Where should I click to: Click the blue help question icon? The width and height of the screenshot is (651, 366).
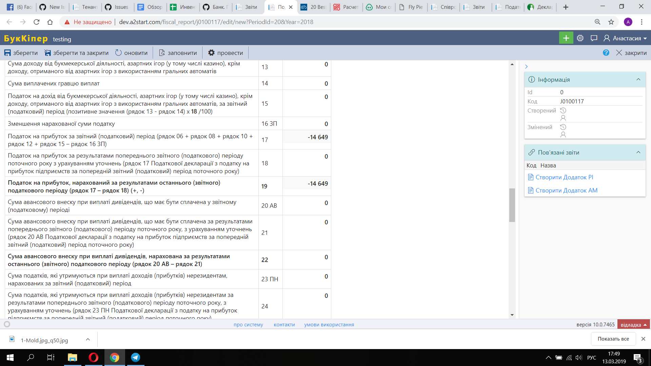(606, 53)
